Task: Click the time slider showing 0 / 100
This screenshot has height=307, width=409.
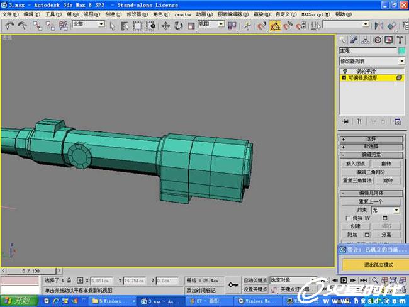Action: pyautogui.click(x=31, y=271)
